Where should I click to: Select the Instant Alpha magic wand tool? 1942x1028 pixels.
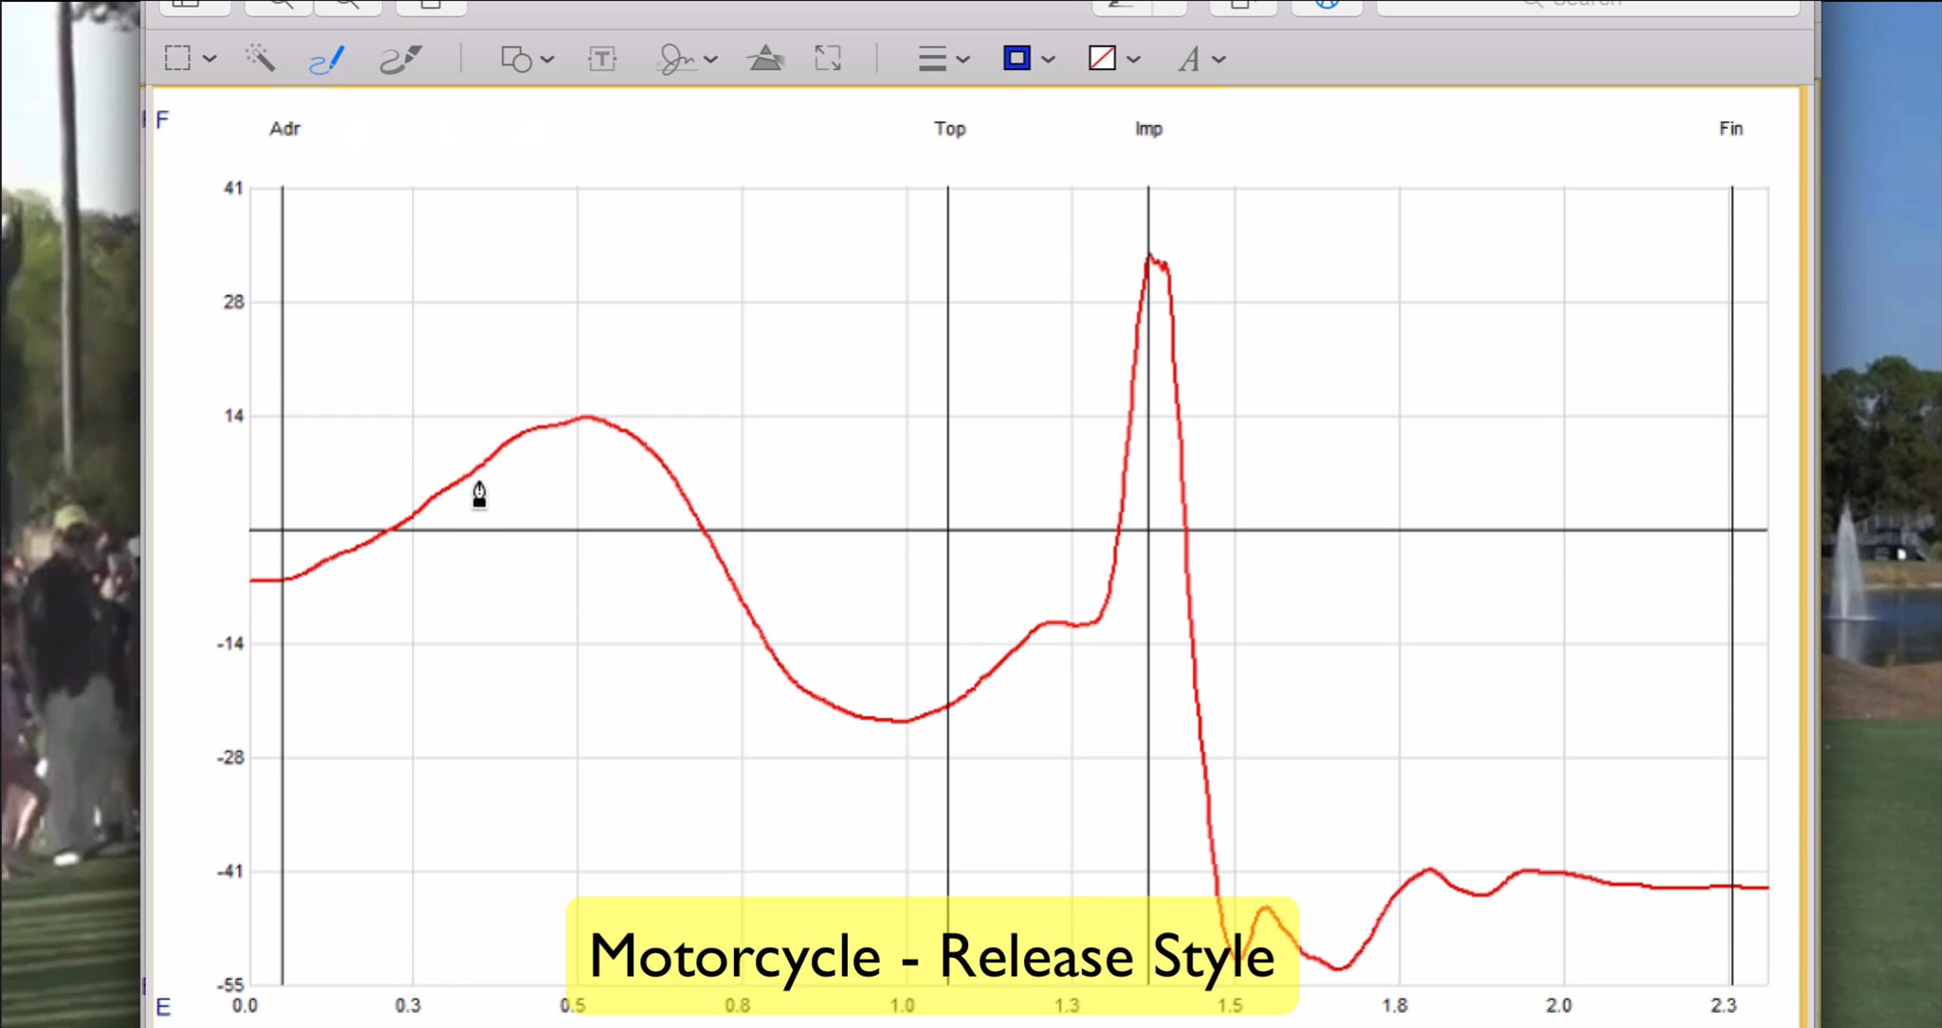pyautogui.click(x=260, y=59)
